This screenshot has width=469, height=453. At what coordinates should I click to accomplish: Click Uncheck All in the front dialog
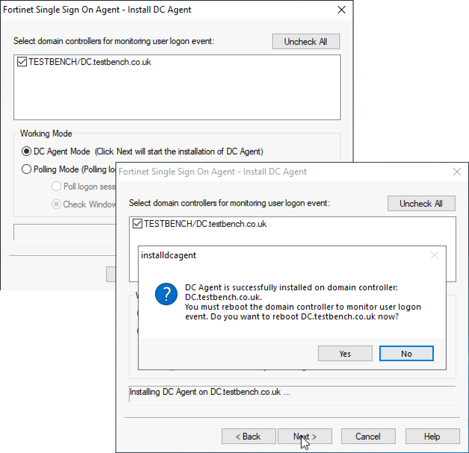pos(421,203)
